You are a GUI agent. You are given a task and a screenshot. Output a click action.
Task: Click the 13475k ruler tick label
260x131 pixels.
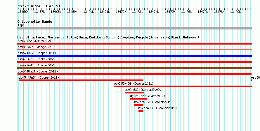tap(170, 12)
